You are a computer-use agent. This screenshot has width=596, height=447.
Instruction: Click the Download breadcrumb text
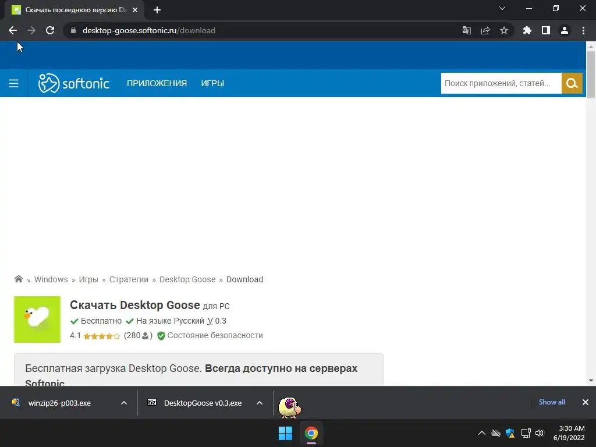point(245,279)
